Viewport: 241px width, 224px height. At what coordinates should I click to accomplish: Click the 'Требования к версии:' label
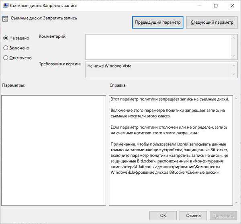(60, 64)
